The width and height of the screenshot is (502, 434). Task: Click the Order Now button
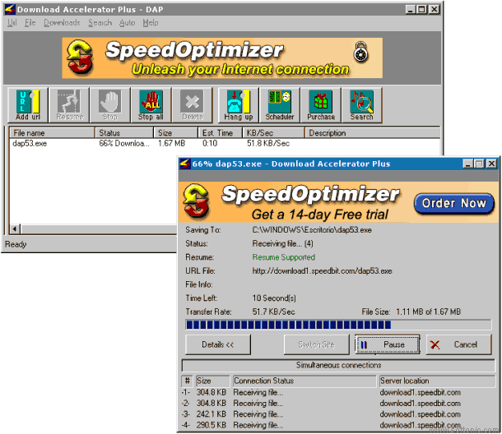click(x=454, y=203)
